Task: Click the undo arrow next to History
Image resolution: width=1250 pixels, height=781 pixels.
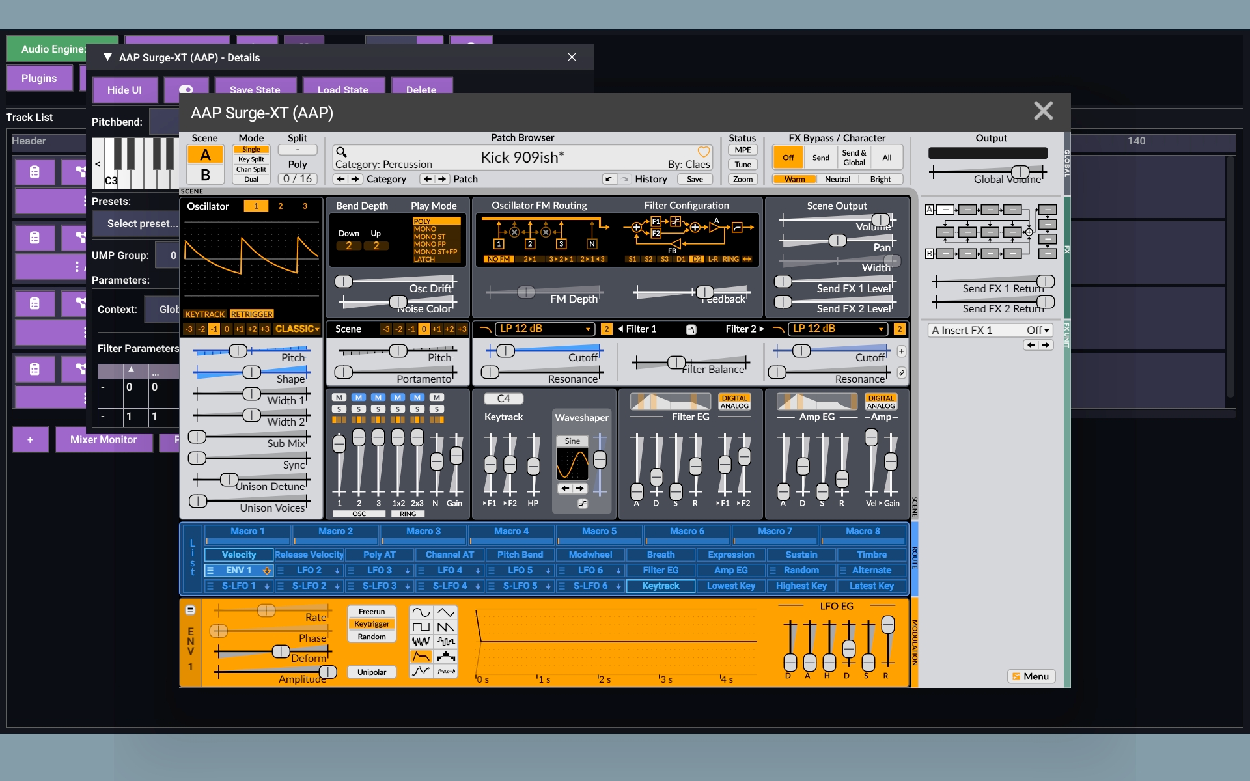Action: [x=609, y=179]
